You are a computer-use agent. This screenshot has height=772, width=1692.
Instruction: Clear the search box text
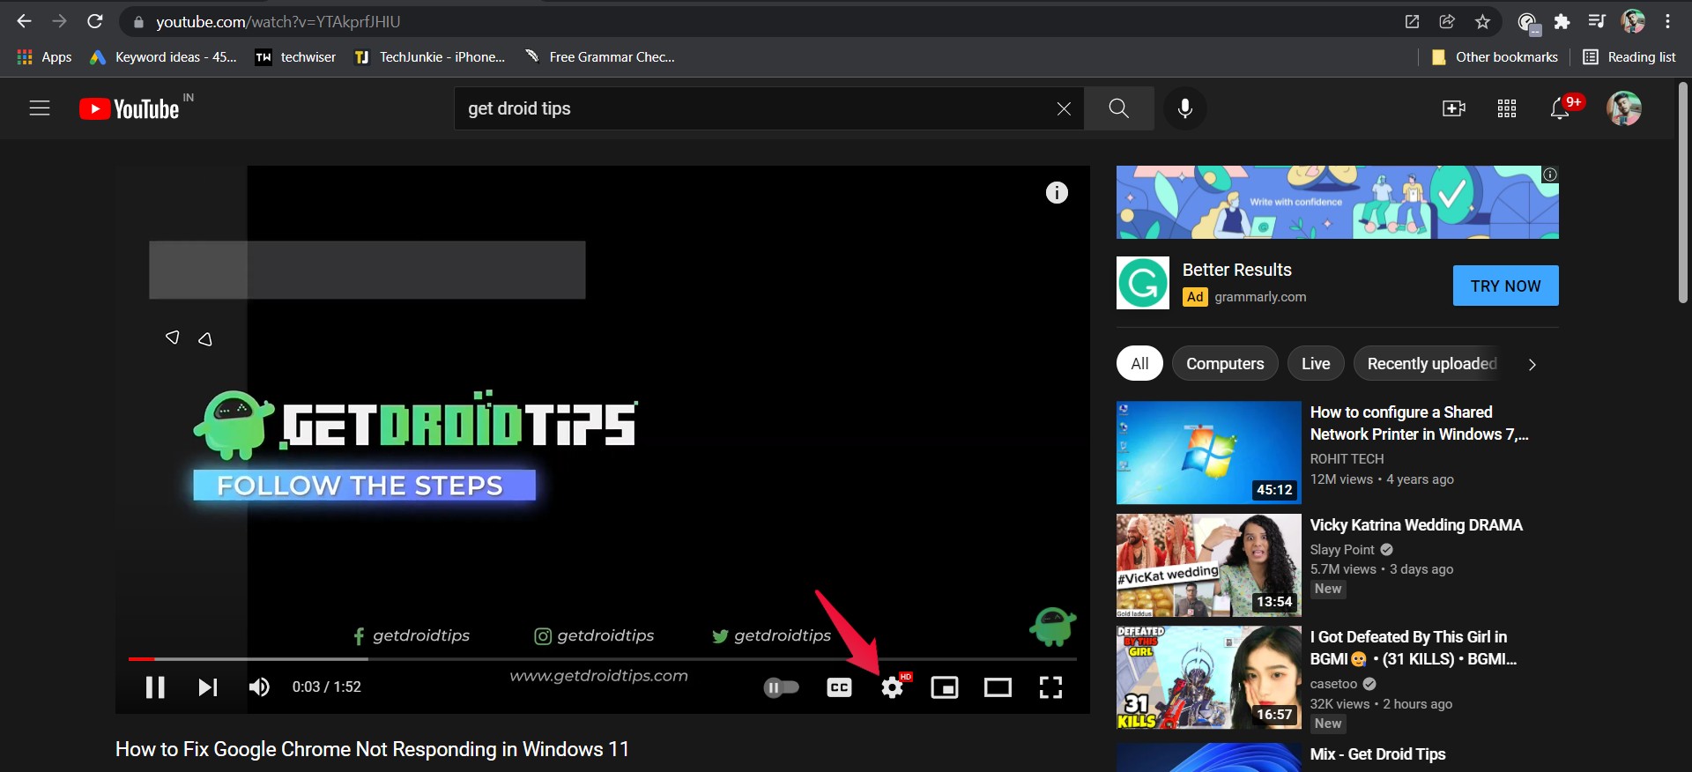[1064, 108]
